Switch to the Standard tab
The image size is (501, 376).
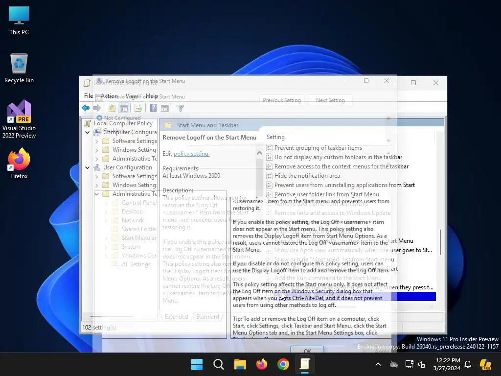tap(207, 317)
